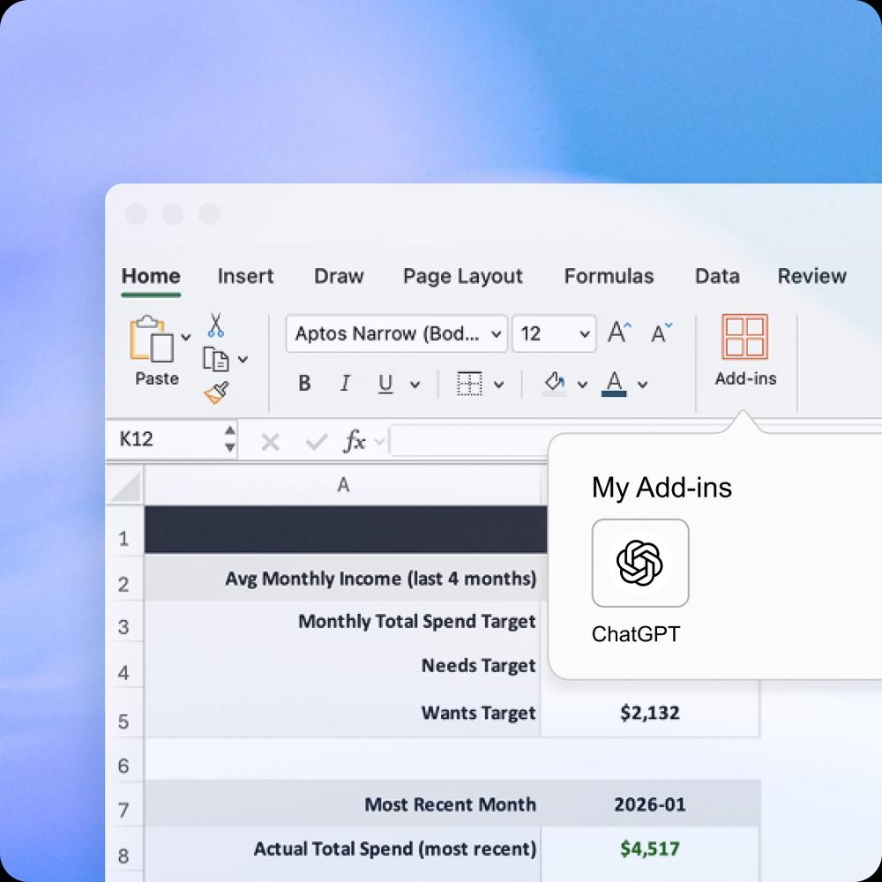This screenshot has height=882, width=882.
Task: Toggle Underline formatting
Action: [x=385, y=384]
